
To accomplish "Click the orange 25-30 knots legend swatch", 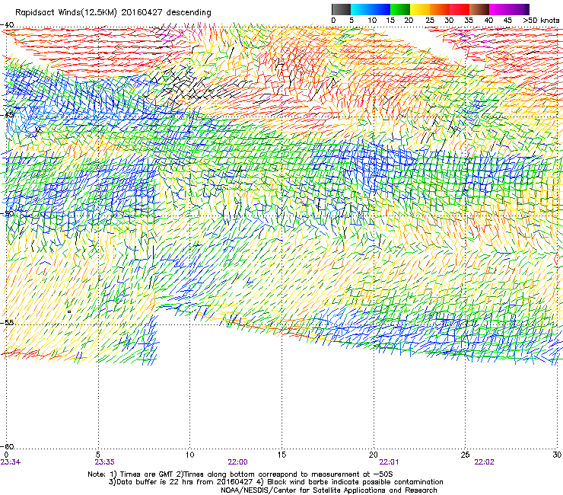I will coord(440,9).
